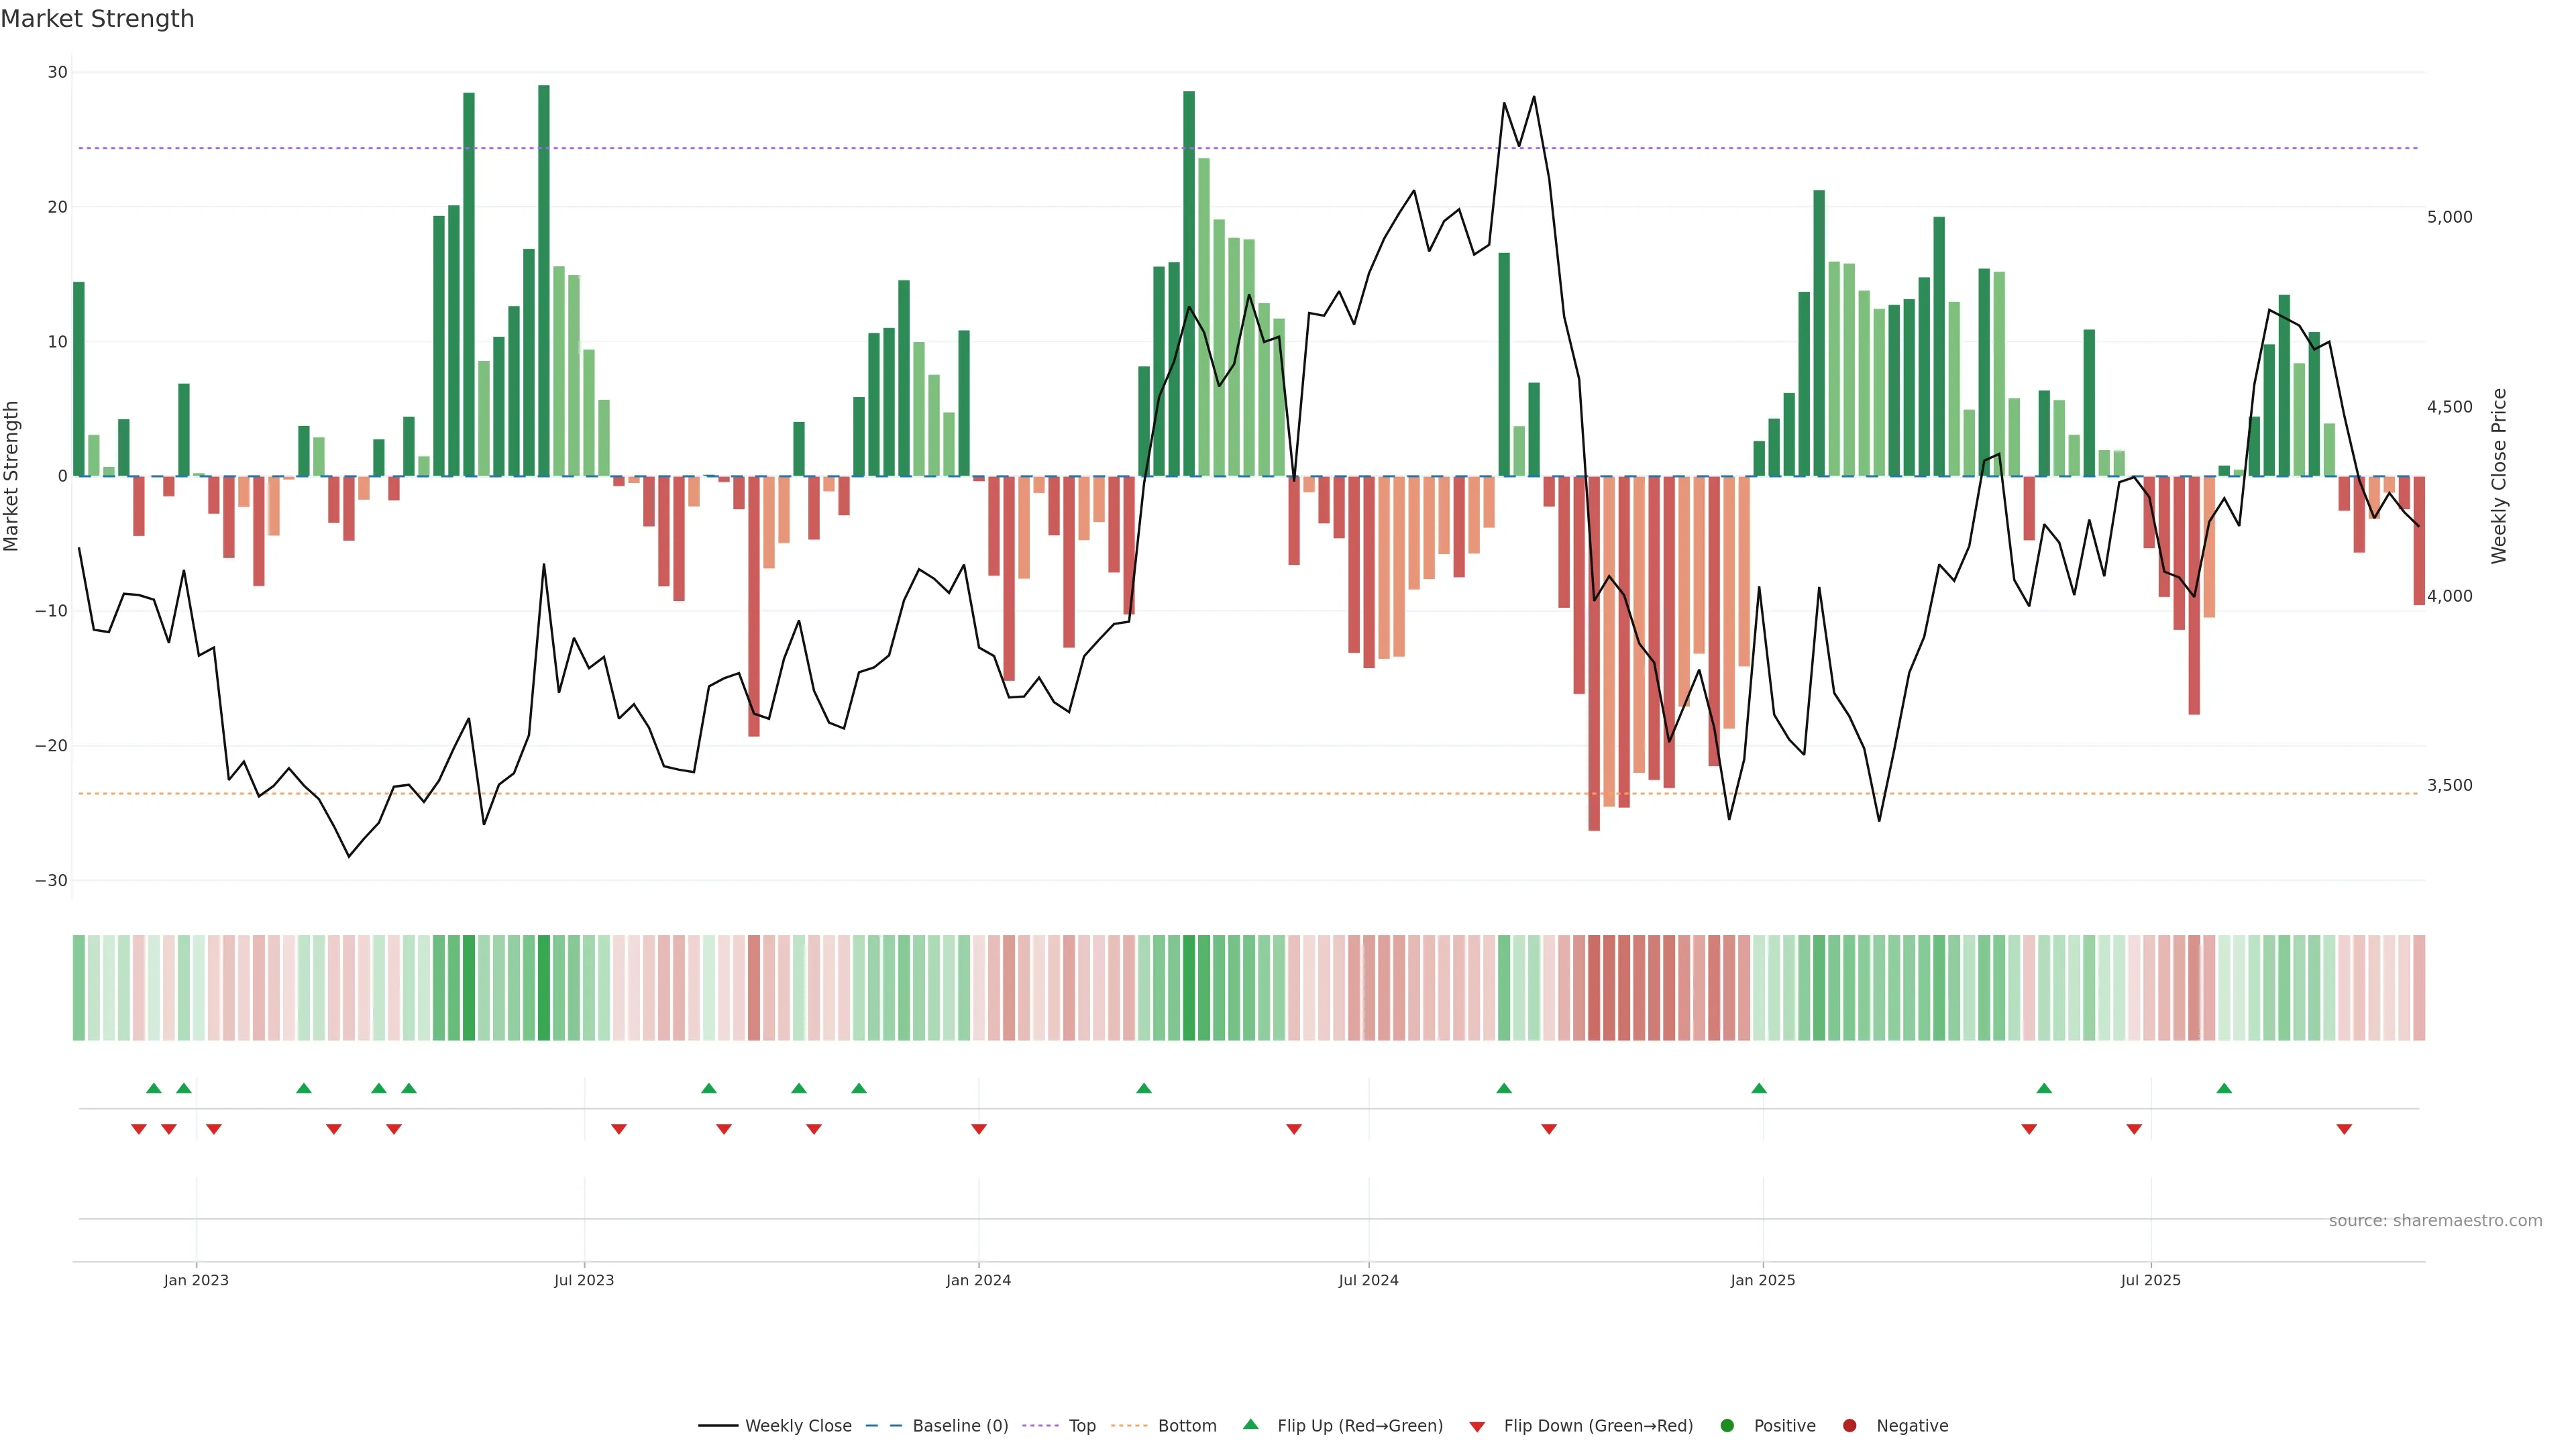Click the orange dotted Bottom legend icon
This screenshot has width=2576, height=1449.
1129,1426
